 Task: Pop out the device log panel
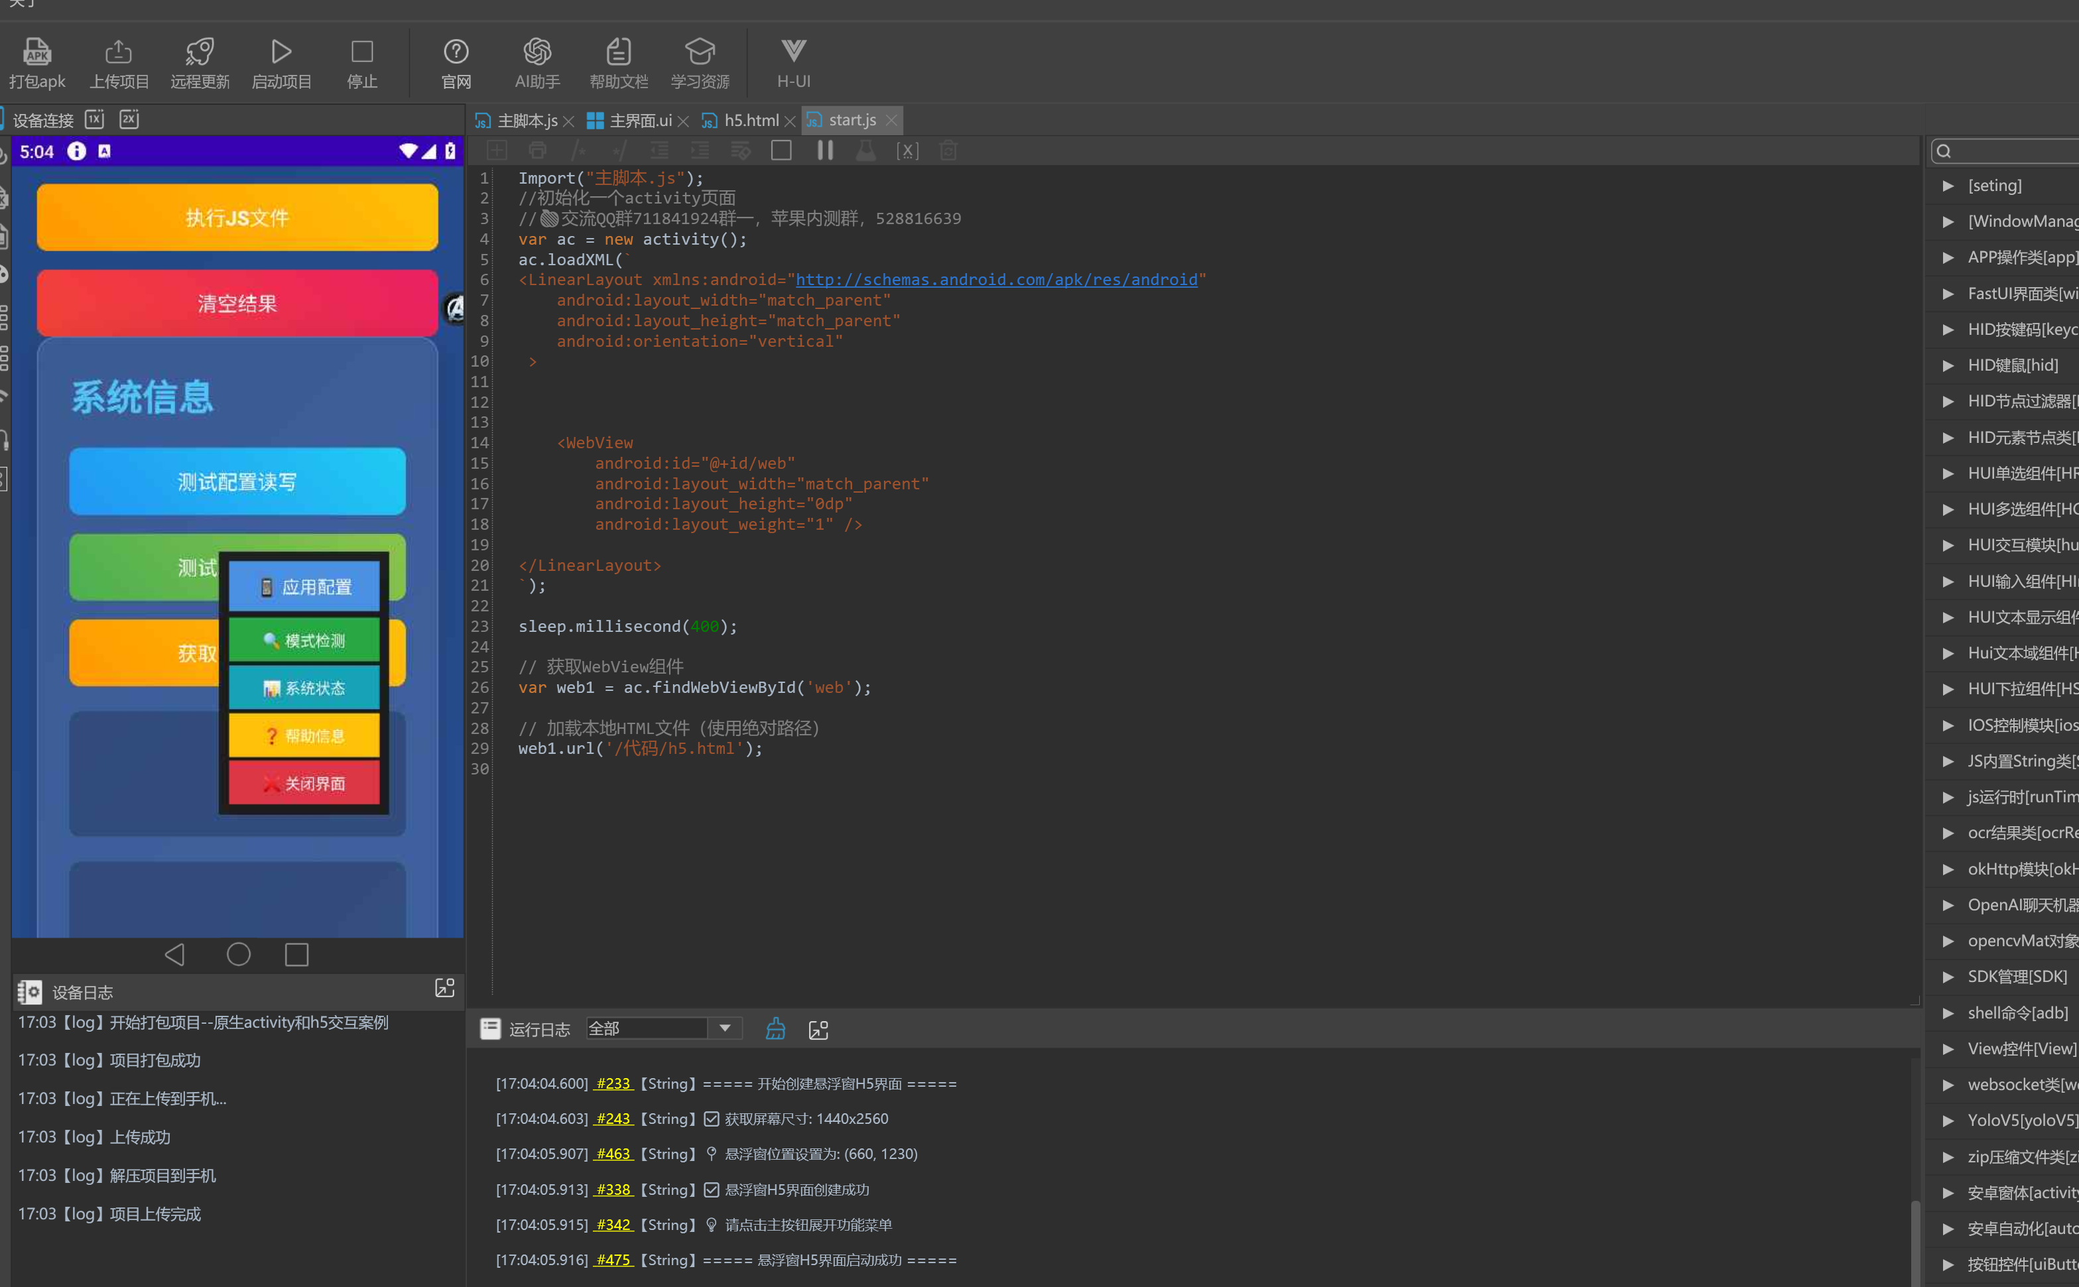[x=444, y=988]
